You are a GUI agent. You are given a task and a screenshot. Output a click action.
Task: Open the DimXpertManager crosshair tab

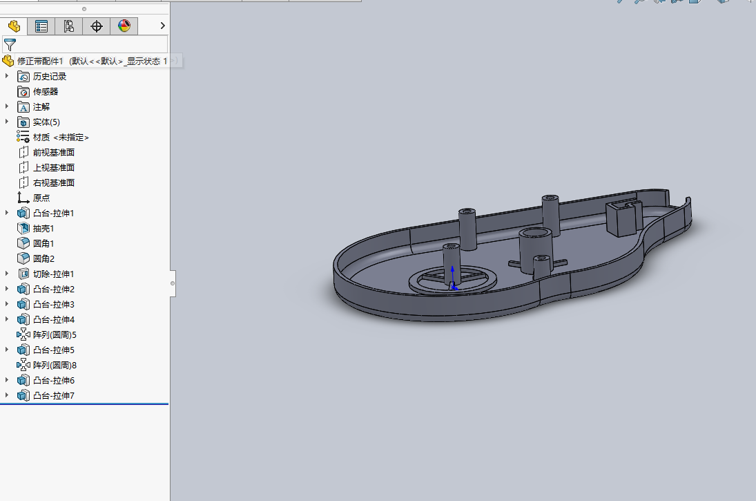(x=97, y=26)
